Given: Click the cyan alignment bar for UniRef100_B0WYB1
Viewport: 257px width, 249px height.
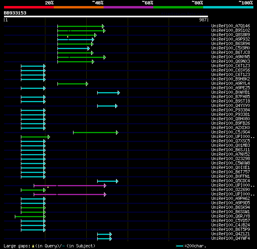Looking at the screenshot, I should tap(108, 93).
